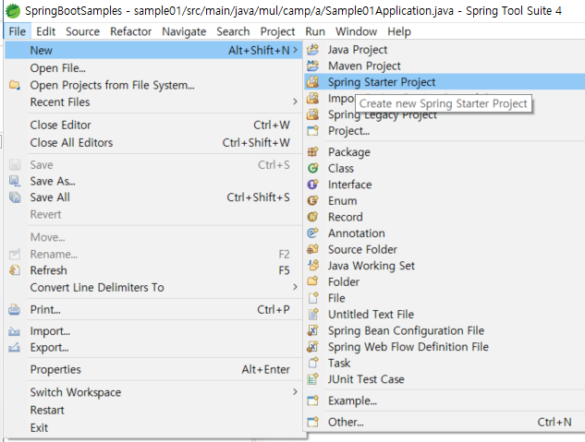Click the Source Folder icon
585x442 pixels.
click(312, 249)
